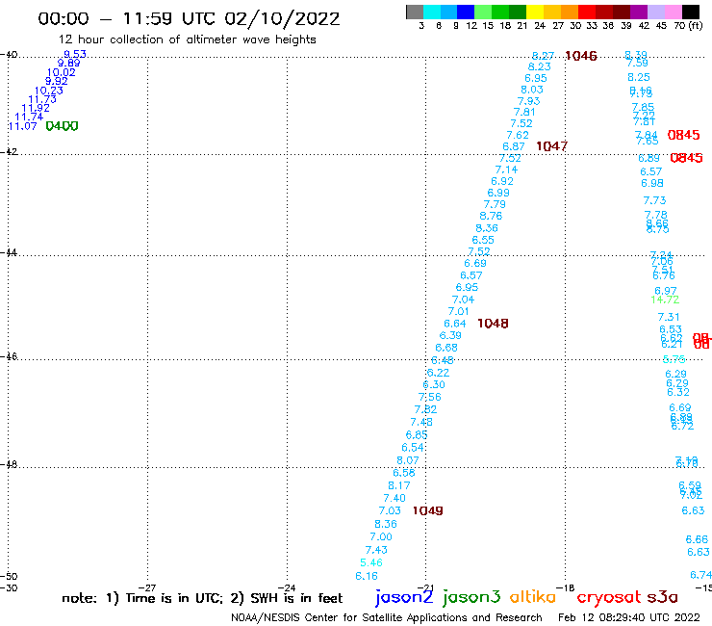Click the 7.31 wave height value
This screenshot has height=626, width=712.
click(x=669, y=317)
